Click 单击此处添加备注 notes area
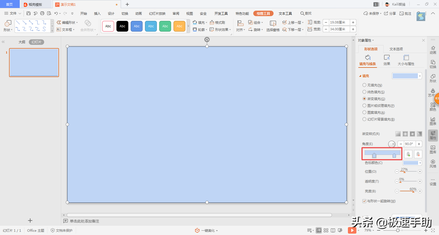439x235 pixels. [x=85, y=221]
